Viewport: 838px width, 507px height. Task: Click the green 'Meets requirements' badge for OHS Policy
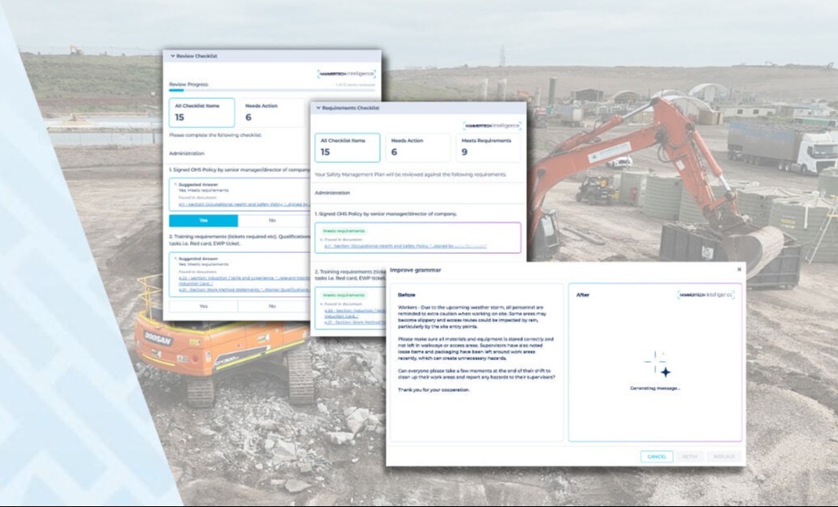[x=343, y=231]
